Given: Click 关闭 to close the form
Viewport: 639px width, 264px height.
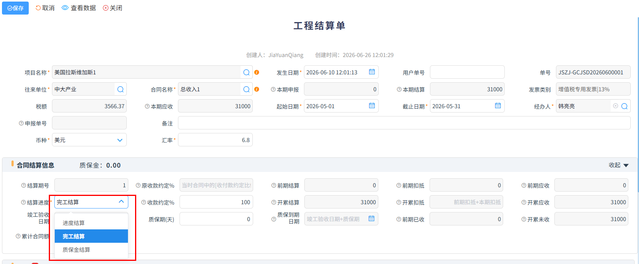Looking at the screenshot, I should tap(113, 8).
